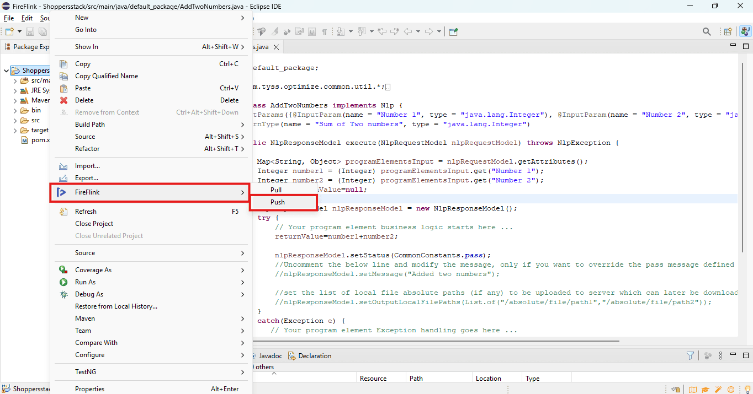Click the Problems view filter funnel icon

coord(690,355)
